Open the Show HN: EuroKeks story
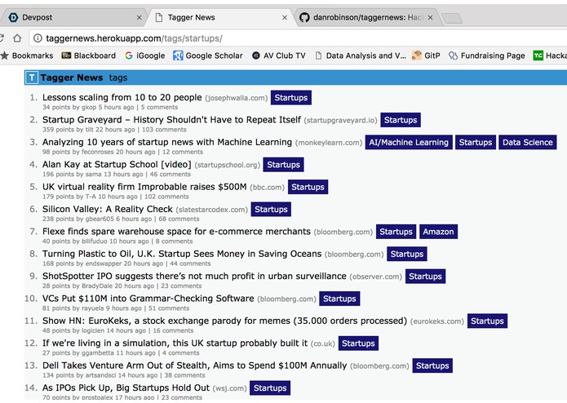This screenshot has height=403, width=567. click(224, 321)
